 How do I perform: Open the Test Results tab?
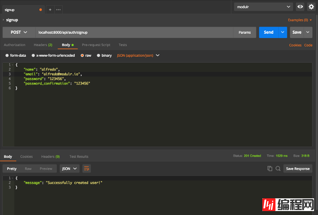79,157
